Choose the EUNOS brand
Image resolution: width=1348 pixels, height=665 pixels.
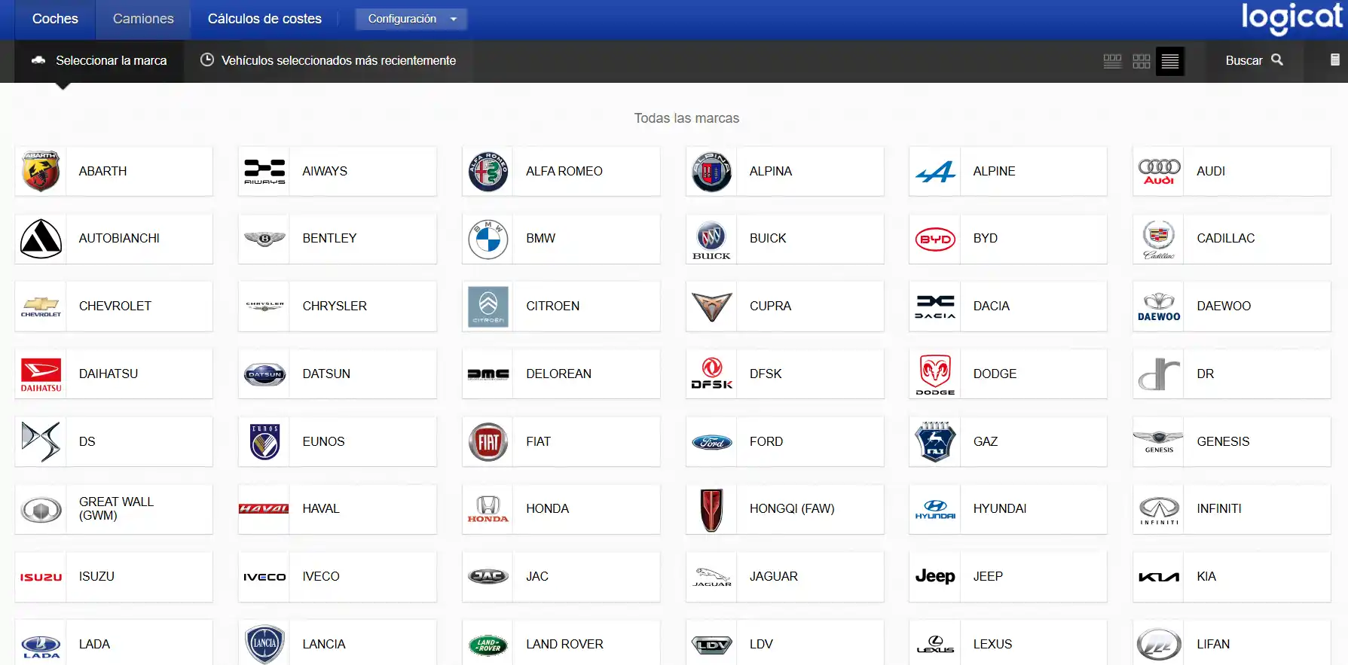click(x=337, y=441)
